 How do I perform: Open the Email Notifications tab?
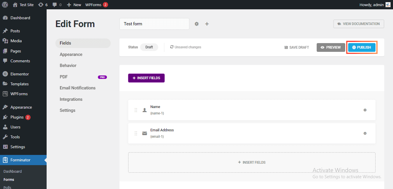pos(77,88)
